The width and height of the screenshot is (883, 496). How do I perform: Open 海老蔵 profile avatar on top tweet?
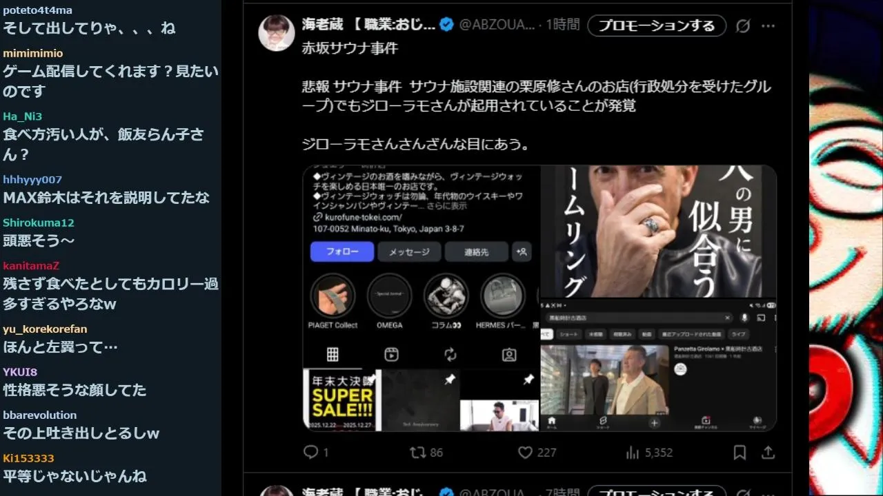coord(277,32)
